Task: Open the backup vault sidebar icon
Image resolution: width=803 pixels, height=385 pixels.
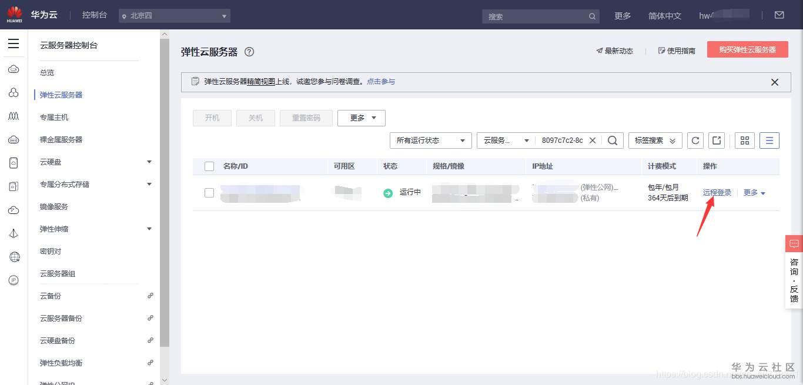Action: [x=14, y=187]
